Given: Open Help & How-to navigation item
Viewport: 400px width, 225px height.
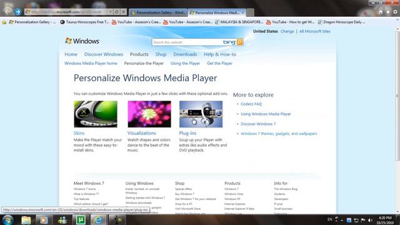Looking at the screenshot, I should [x=219, y=54].
